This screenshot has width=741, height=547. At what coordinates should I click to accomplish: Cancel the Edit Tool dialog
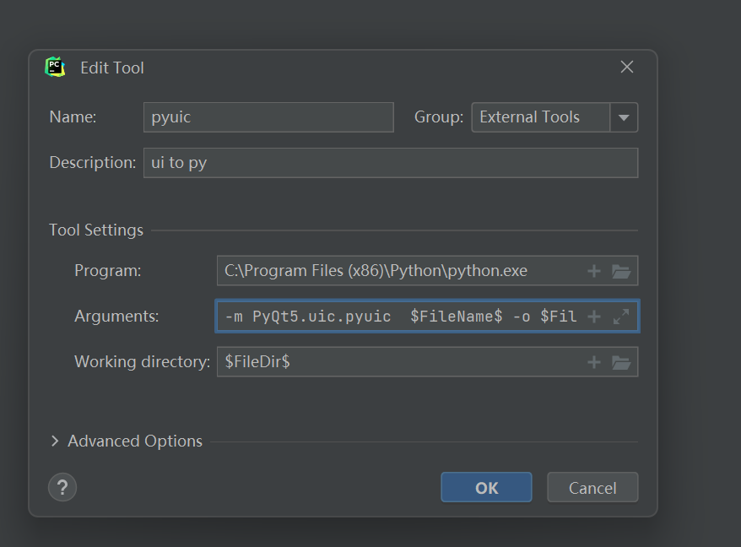tap(592, 487)
